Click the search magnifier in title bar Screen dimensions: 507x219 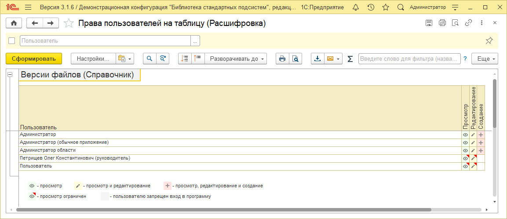pyautogui.click(x=401, y=7)
